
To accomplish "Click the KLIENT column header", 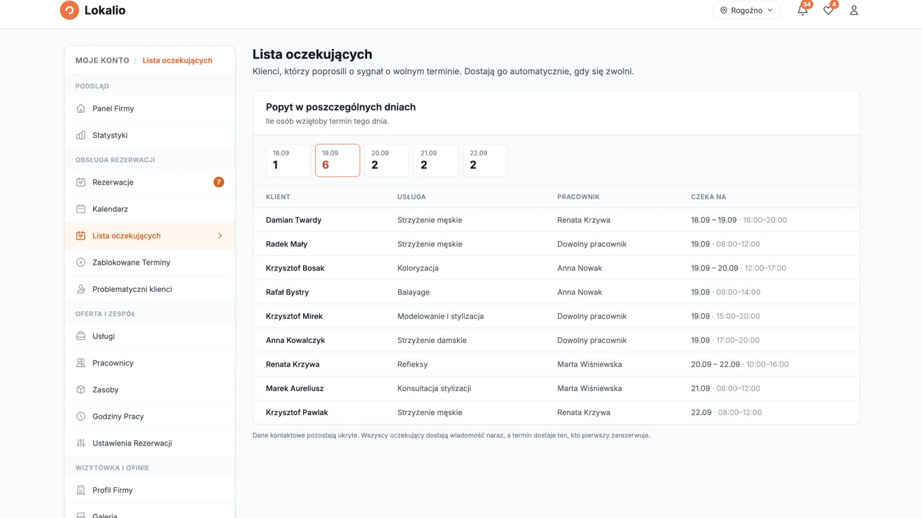I will [278, 197].
